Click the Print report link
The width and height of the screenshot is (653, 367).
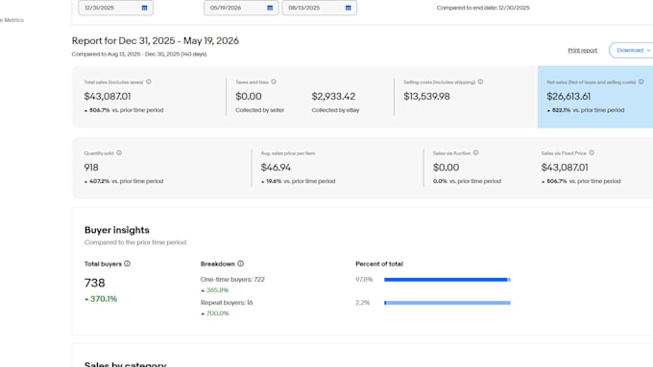coord(583,50)
